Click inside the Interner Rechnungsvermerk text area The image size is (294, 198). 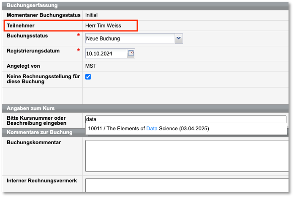pos(187,185)
